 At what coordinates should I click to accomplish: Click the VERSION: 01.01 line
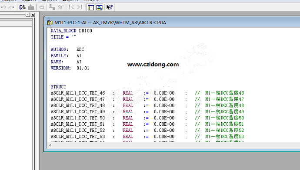pos(70,68)
